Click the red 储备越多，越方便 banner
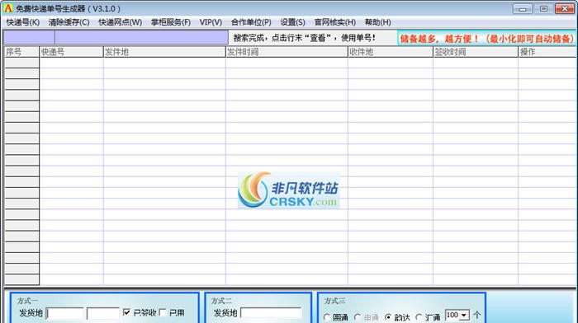This screenshot has height=323, width=578. (x=486, y=38)
